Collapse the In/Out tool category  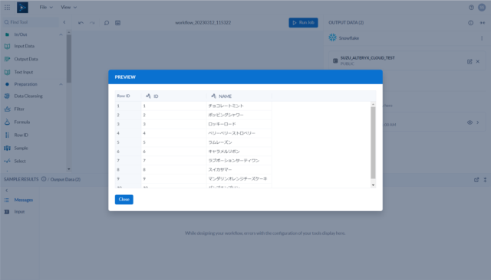coord(61,34)
